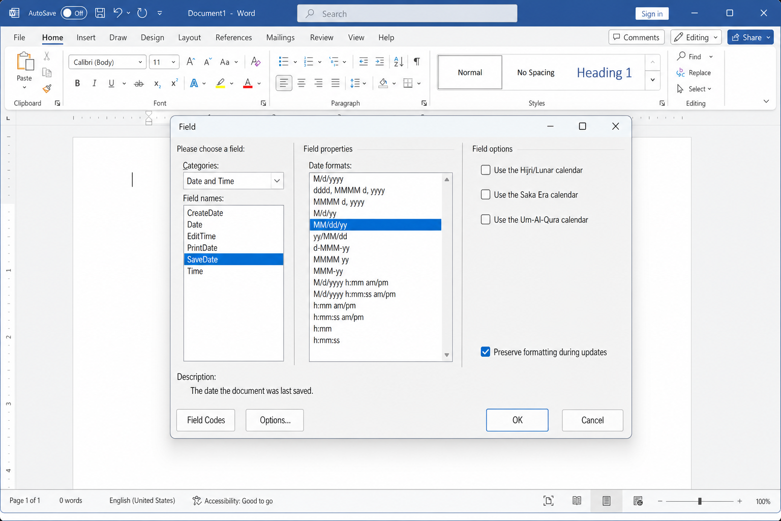Click the Sort A-Z icon

399,62
